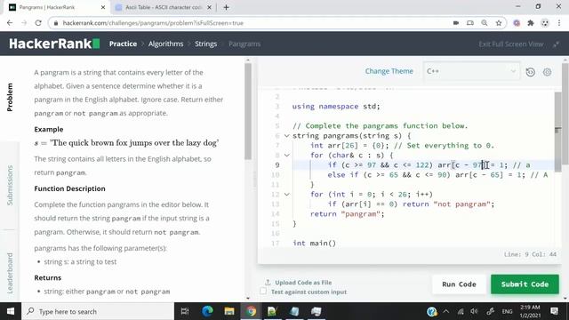The image size is (569, 320).
Task: Click the Windows search box
Action: coord(98,311)
